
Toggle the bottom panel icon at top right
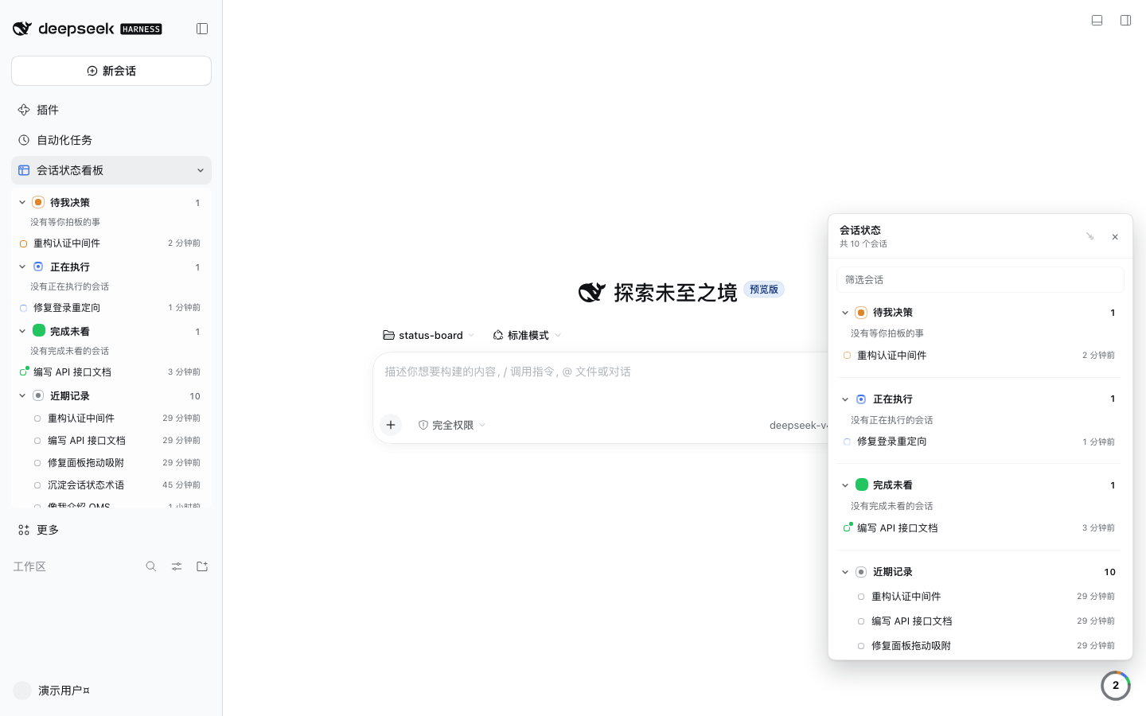[x=1097, y=20]
